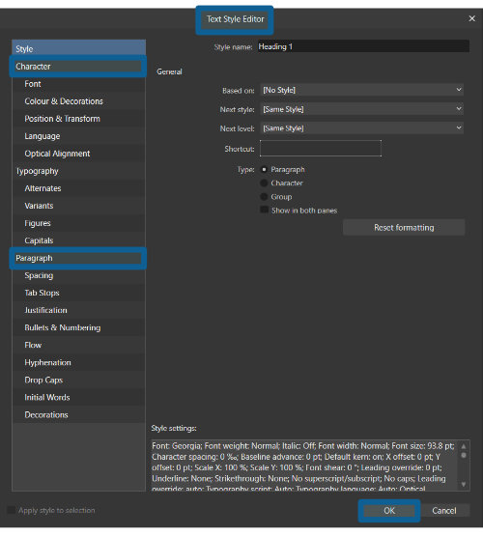The image size is (483, 536).
Task: Open the Flow settings page
Action: point(78,345)
